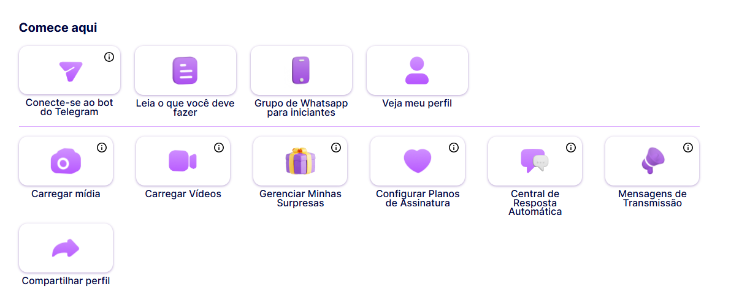Screen dimensions: 731x289
Task: Click the Veja meu perfil label
Action: 417,103
